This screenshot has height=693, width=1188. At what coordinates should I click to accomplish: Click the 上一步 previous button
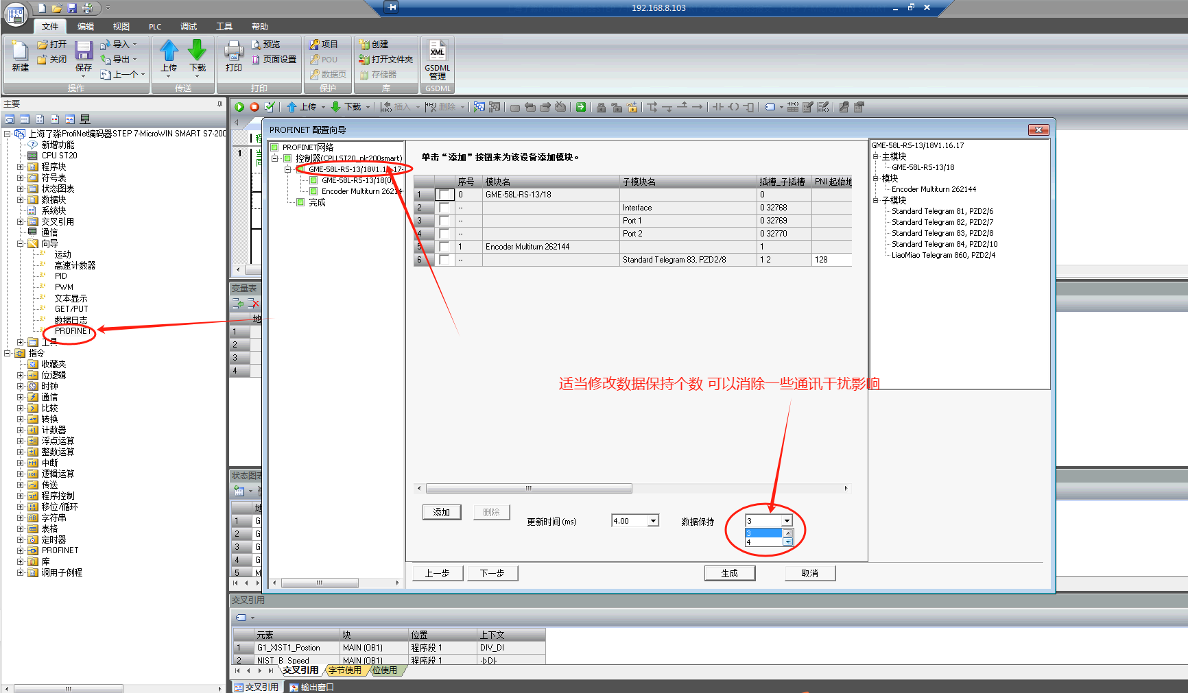coord(437,573)
